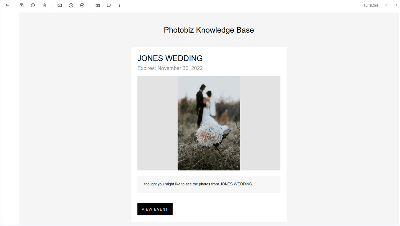400x226 pixels.
Task: Mark the email as unread
Action: pos(59,5)
